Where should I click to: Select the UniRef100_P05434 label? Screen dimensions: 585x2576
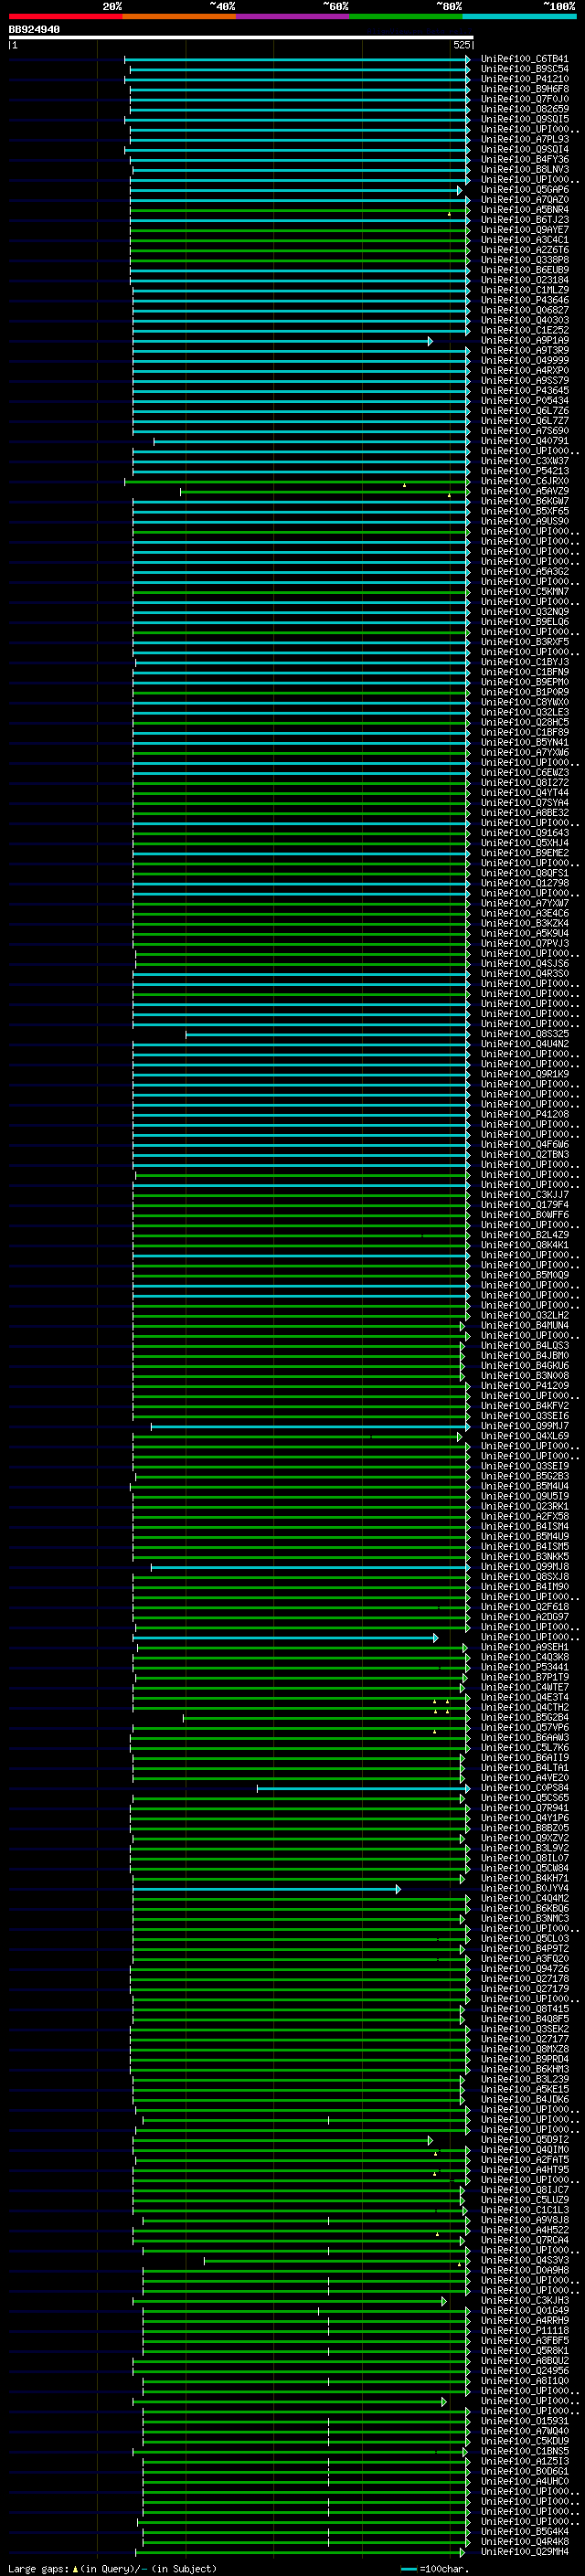(525, 401)
